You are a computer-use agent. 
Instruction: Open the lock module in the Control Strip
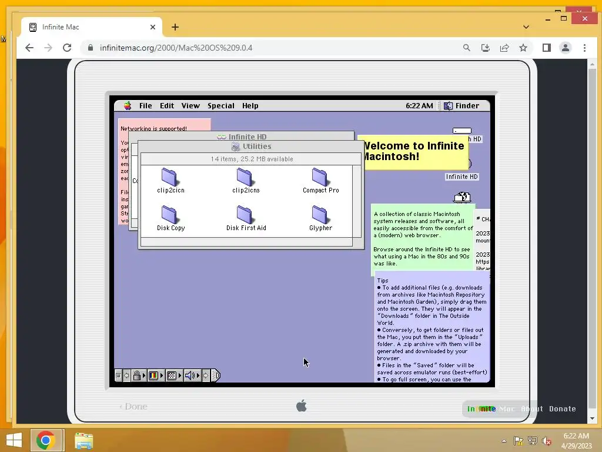click(x=139, y=375)
